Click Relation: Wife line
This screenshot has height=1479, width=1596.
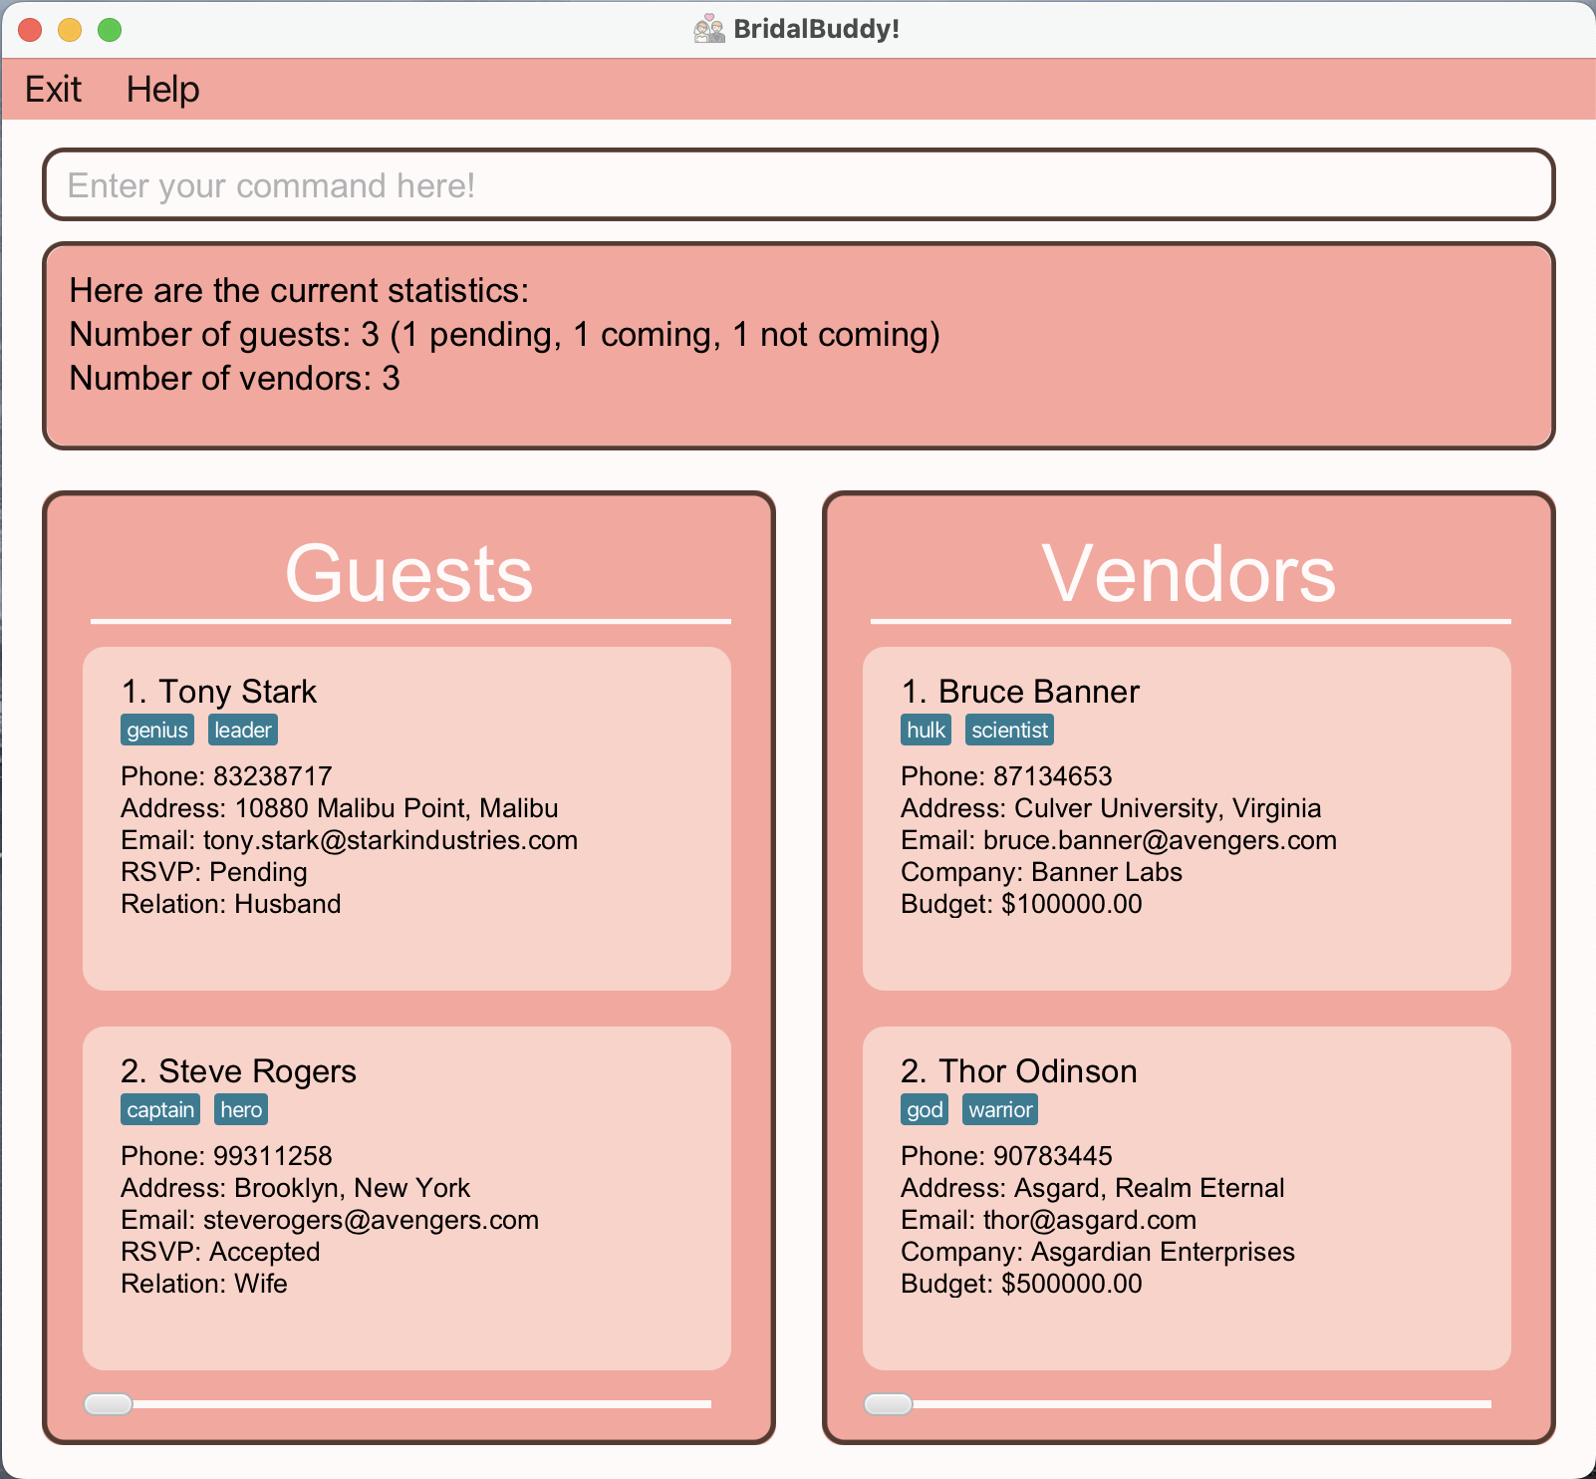204,1284
